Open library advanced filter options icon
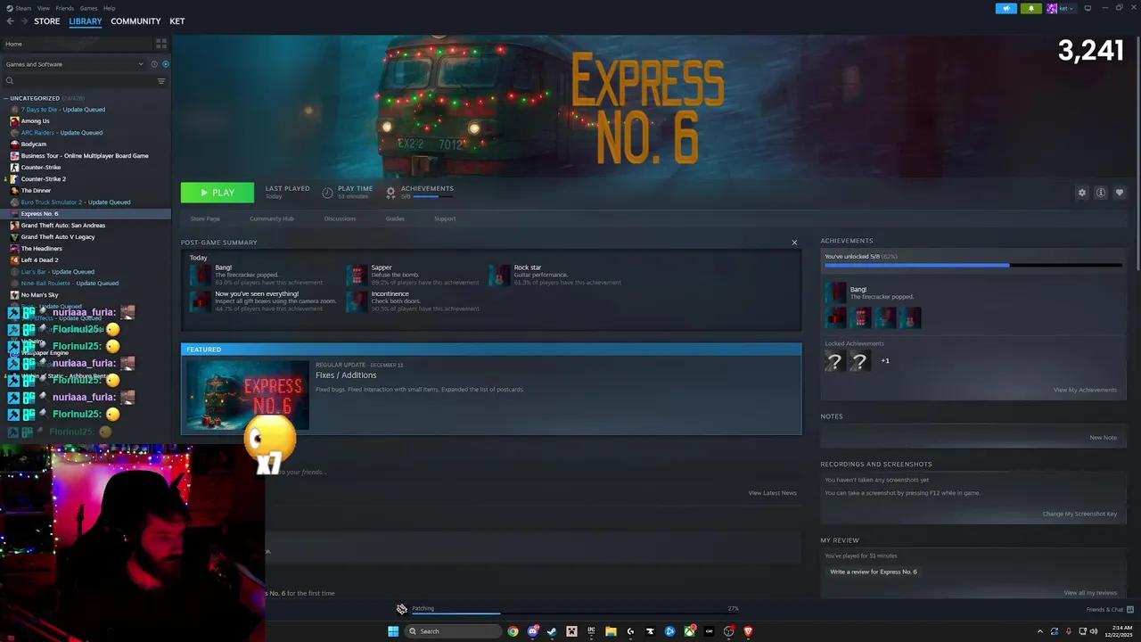 click(161, 81)
